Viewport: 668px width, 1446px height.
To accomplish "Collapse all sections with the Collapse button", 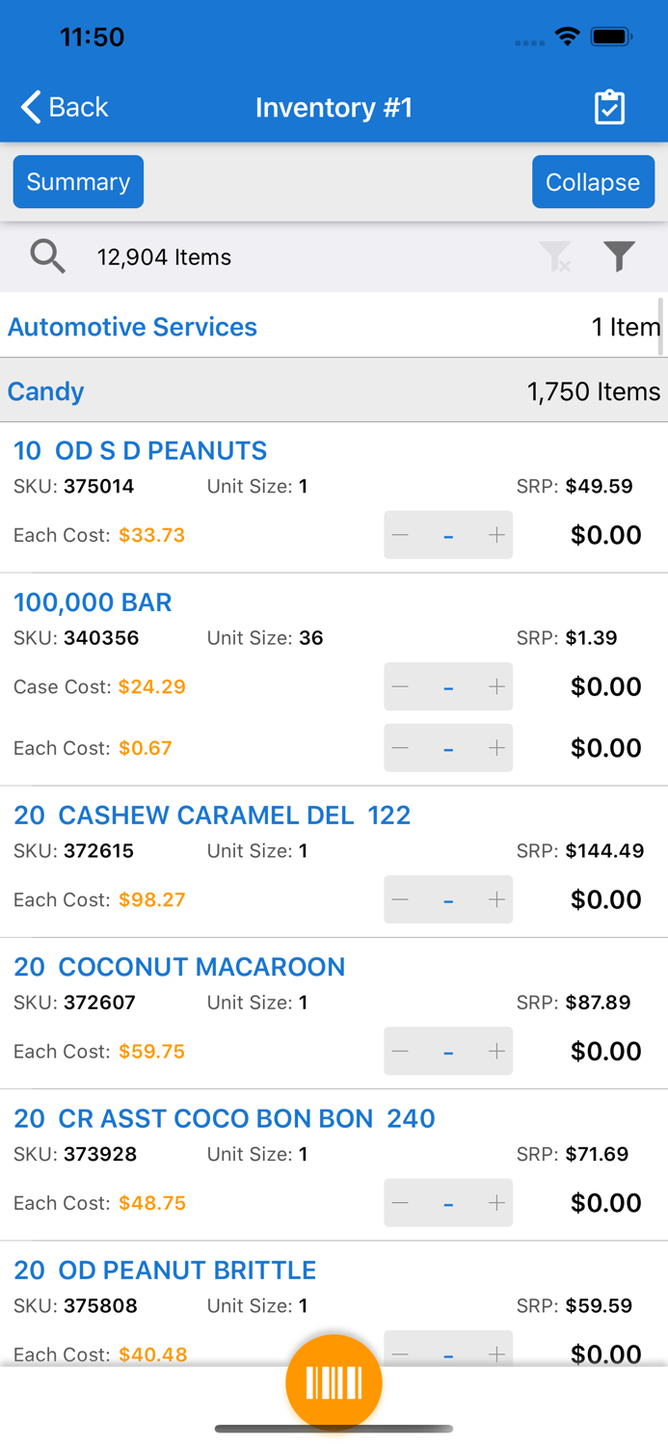I will coord(593,181).
